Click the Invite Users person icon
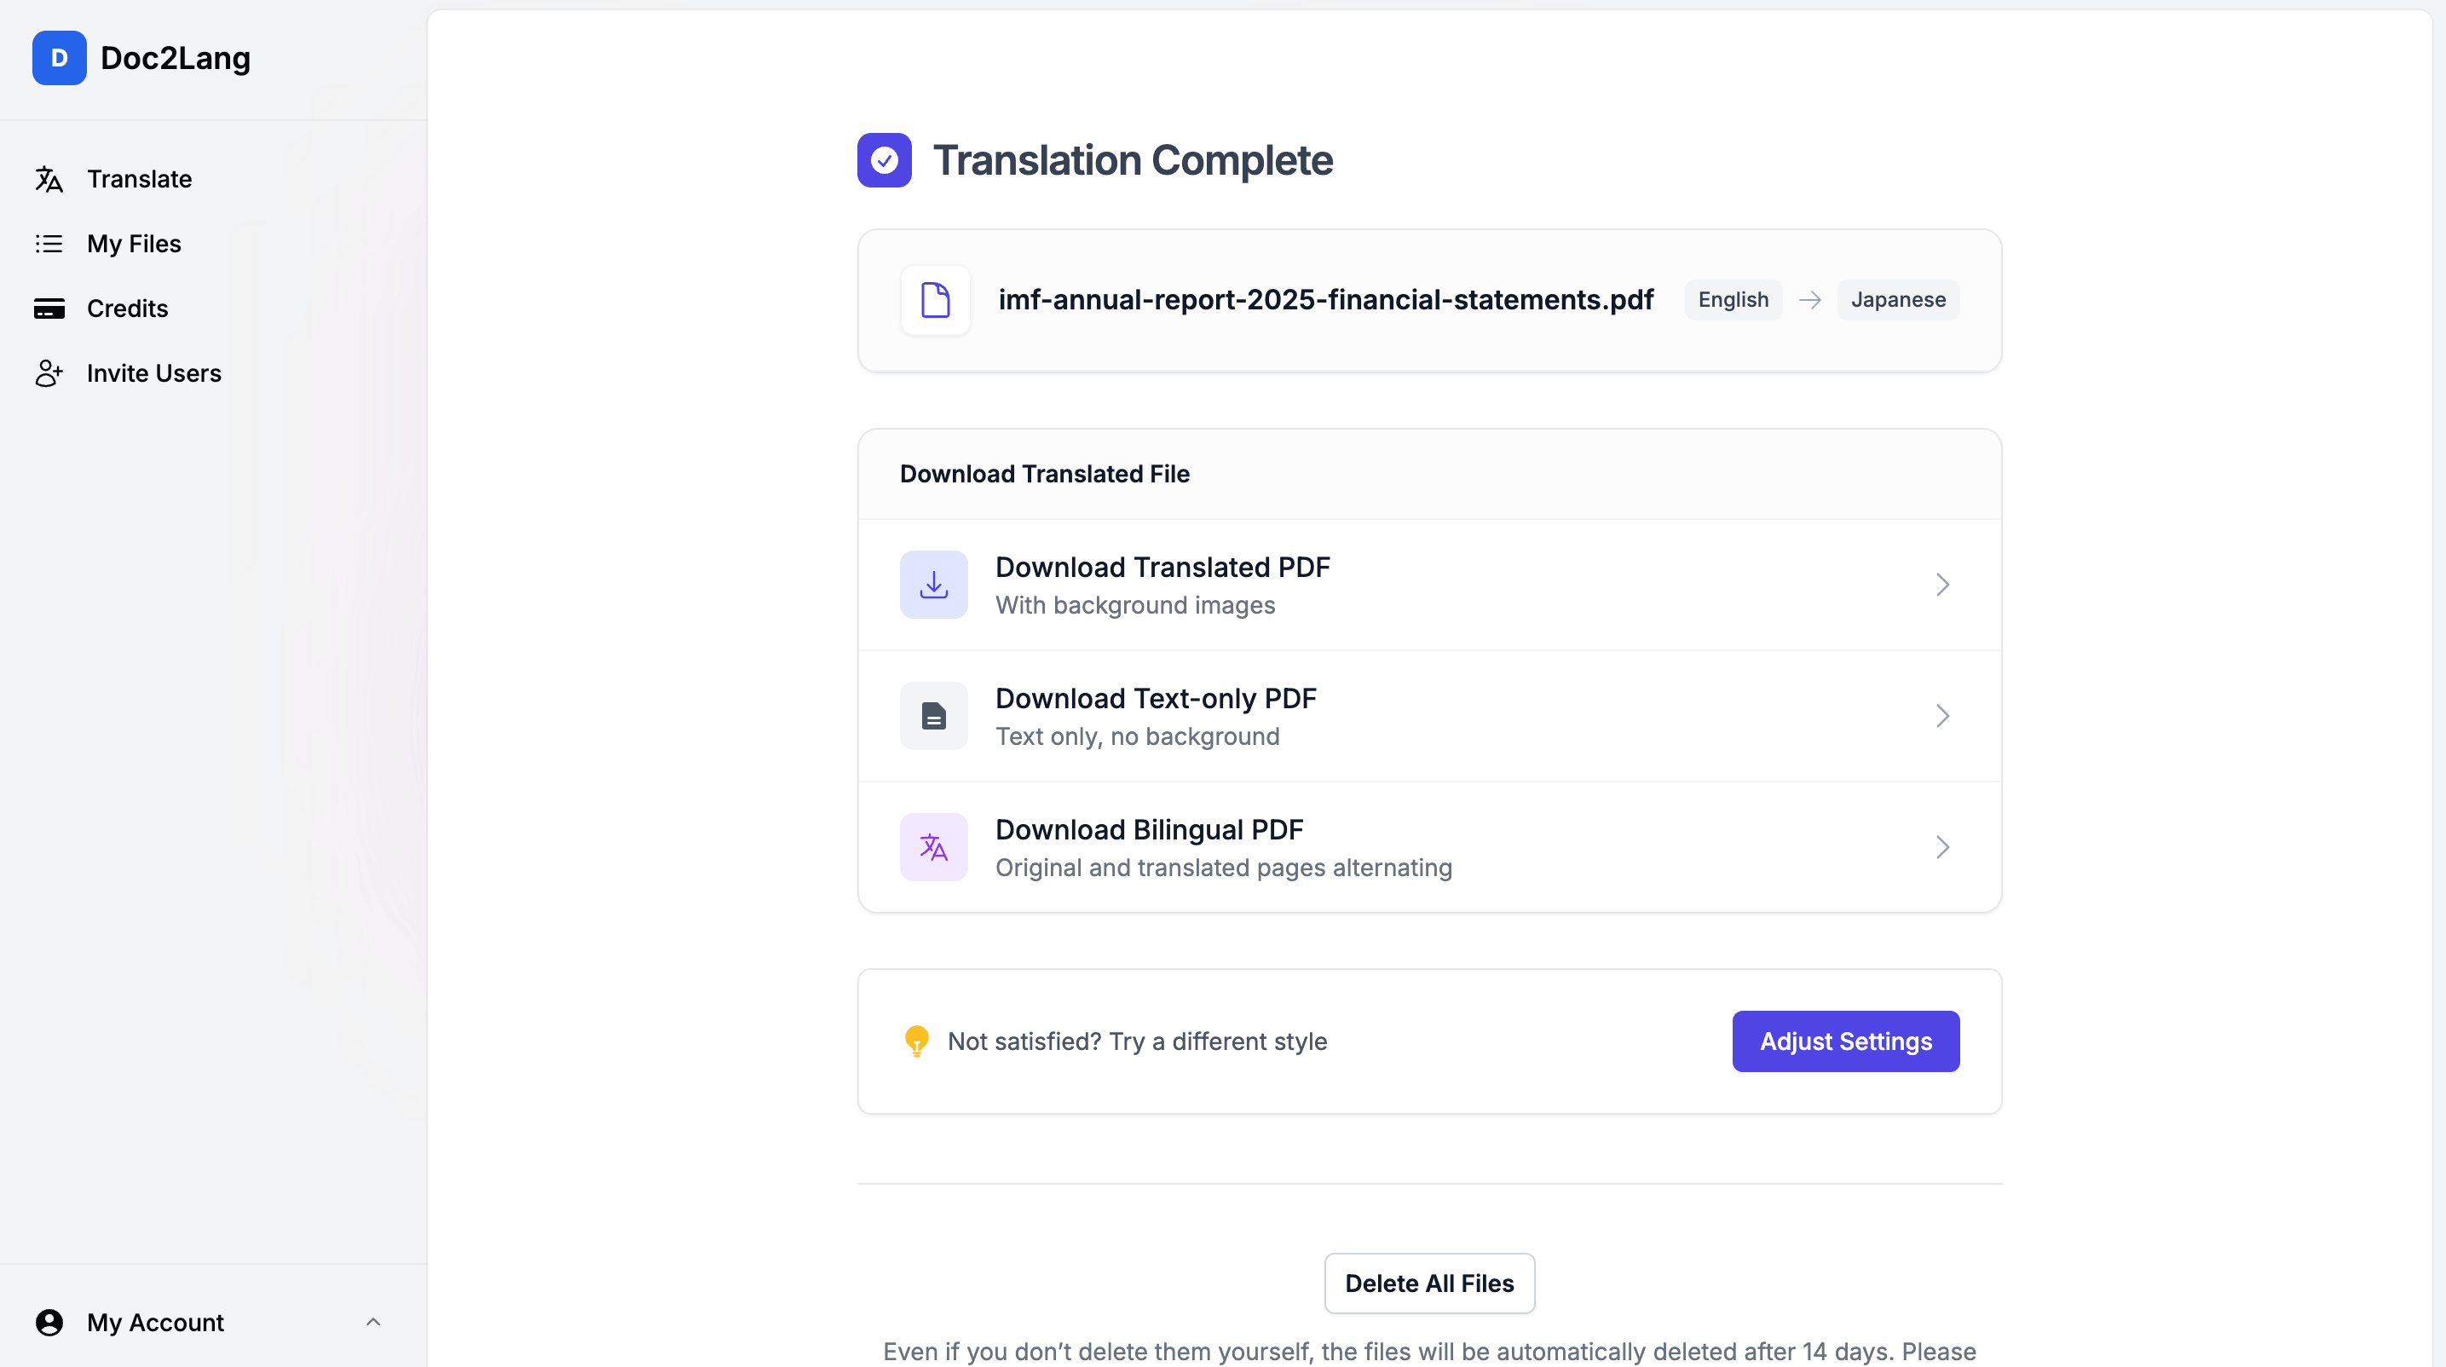Viewport: 2446px width, 1367px height. 49,373
